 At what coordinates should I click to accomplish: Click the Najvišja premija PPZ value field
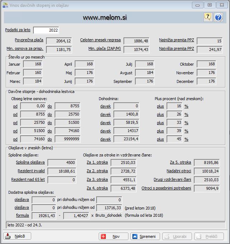210,49
